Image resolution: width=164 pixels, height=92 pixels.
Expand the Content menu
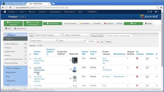tap(43, 12)
